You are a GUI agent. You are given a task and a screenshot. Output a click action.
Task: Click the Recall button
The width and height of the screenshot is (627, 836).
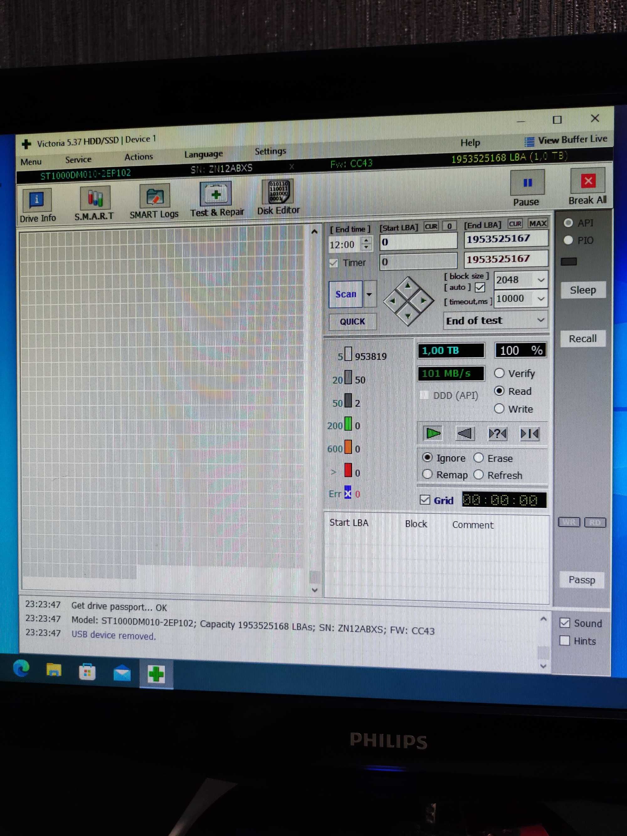click(x=583, y=339)
